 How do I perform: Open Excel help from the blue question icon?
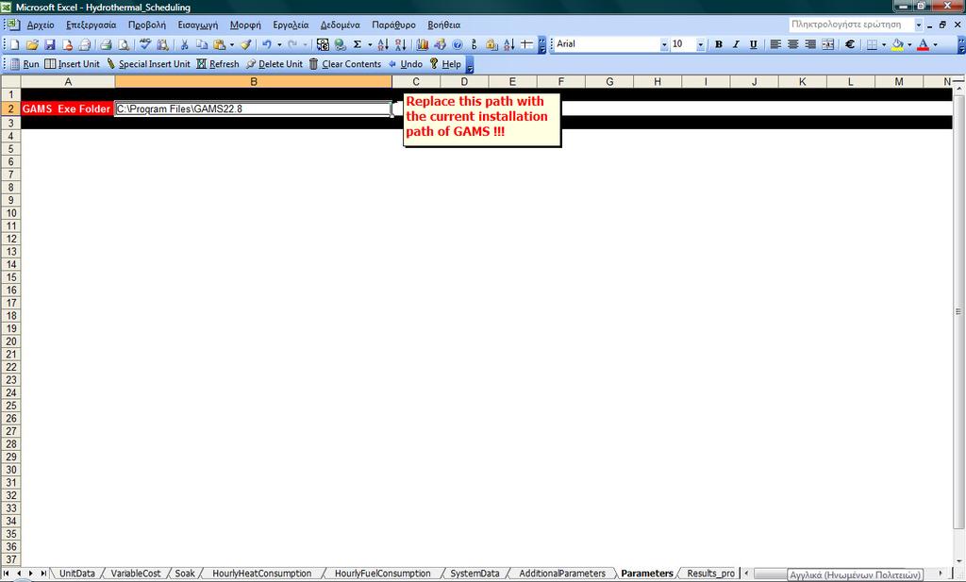click(458, 44)
